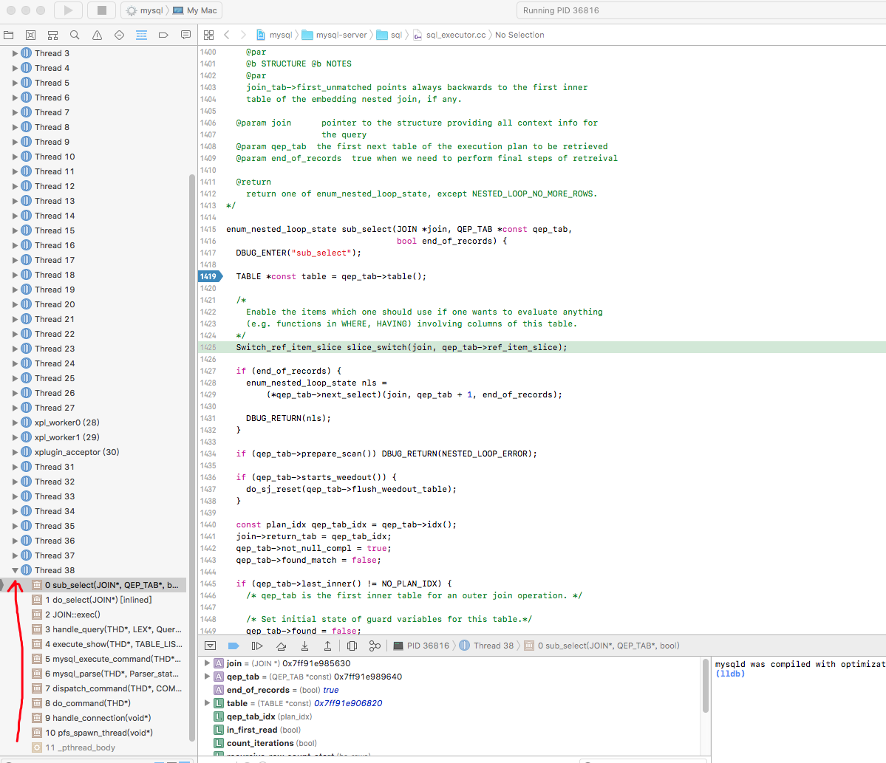886x763 pixels.
Task: Click sub_select frame in debug bar
Action: [602, 646]
